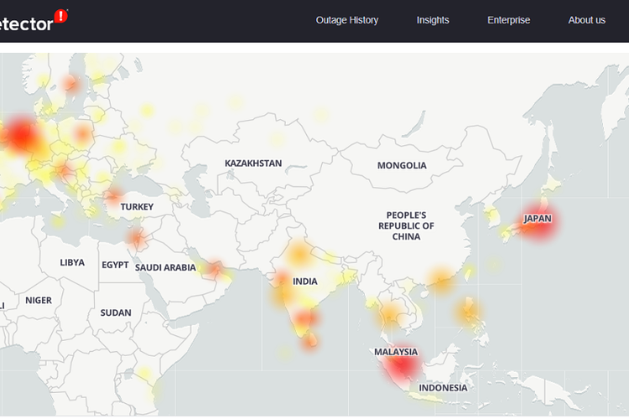Visit the About us page
The width and height of the screenshot is (629, 419).
pyautogui.click(x=586, y=20)
